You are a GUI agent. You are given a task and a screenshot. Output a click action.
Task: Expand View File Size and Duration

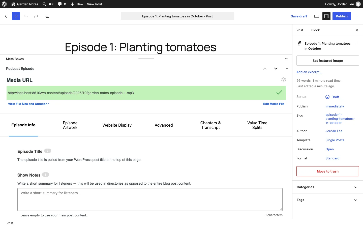(x=28, y=104)
